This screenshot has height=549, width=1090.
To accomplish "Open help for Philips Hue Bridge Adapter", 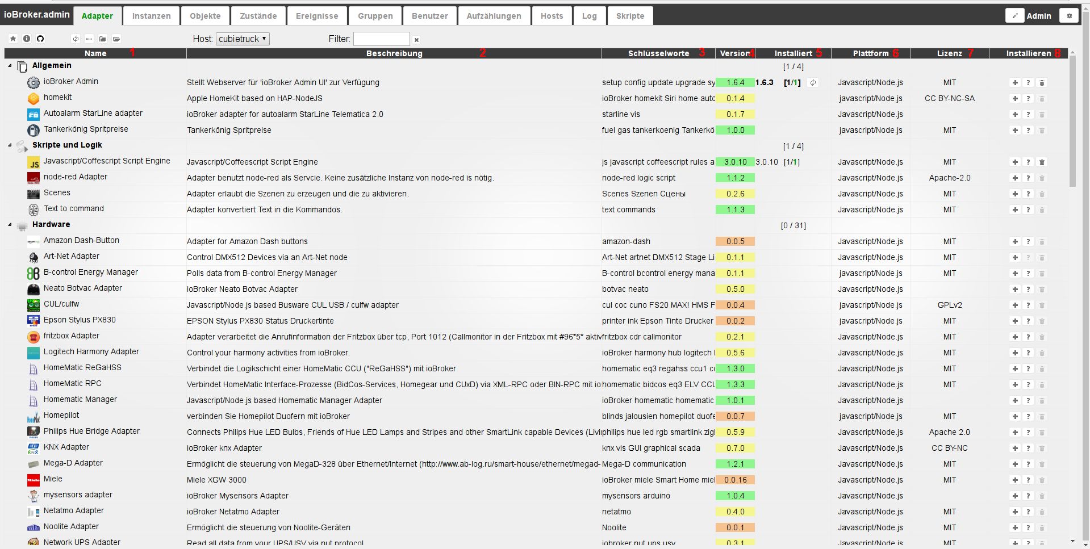I will (1028, 432).
